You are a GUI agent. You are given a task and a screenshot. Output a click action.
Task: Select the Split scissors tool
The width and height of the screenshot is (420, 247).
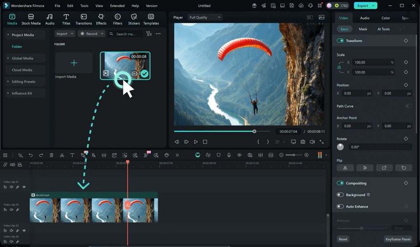click(x=61, y=155)
